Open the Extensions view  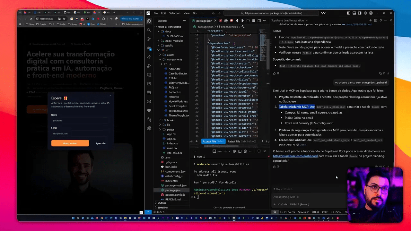point(149,84)
